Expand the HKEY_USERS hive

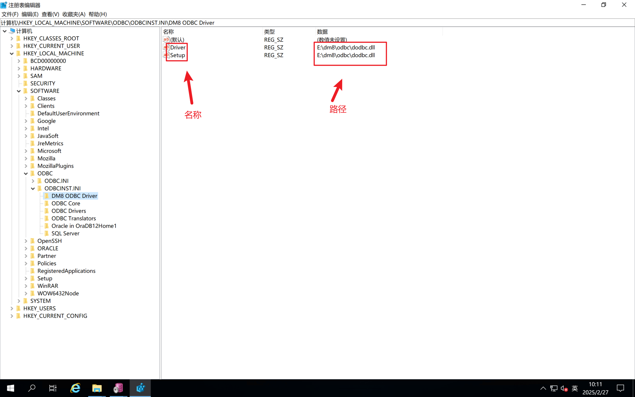12,308
